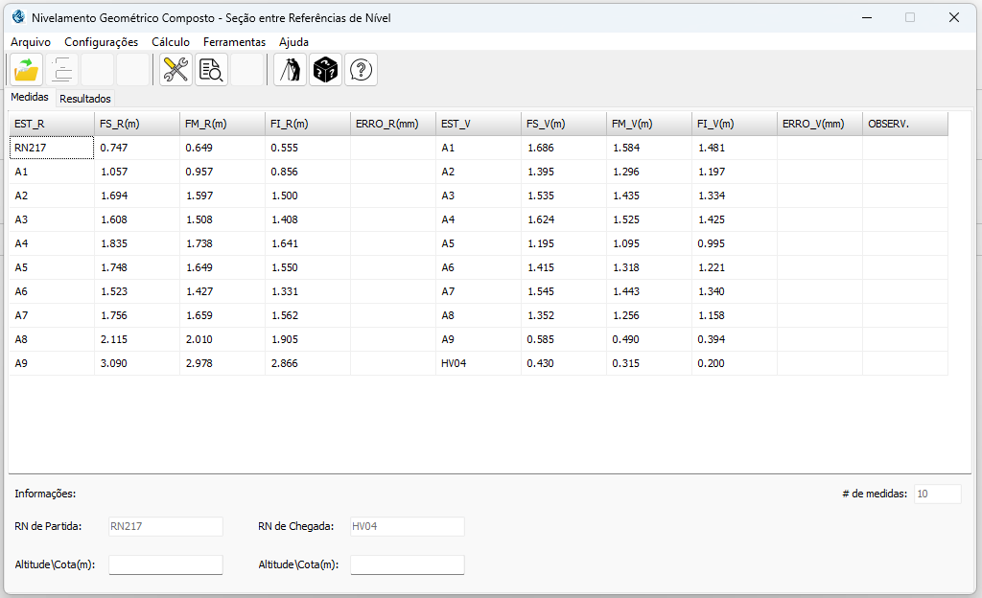Select the FS_R cell with value 3.090
This screenshot has width=982, height=598.
(137, 363)
